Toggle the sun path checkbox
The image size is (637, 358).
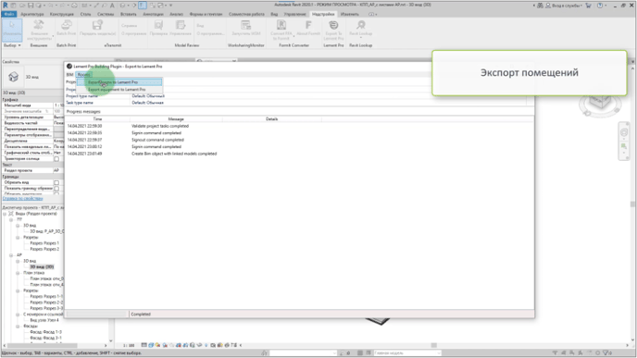tap(56, 159)
